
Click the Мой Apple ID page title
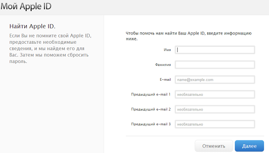[x=26, y=6]
